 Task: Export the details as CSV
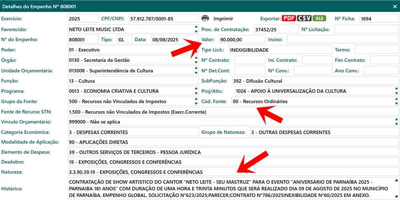(x=304, y=18)
